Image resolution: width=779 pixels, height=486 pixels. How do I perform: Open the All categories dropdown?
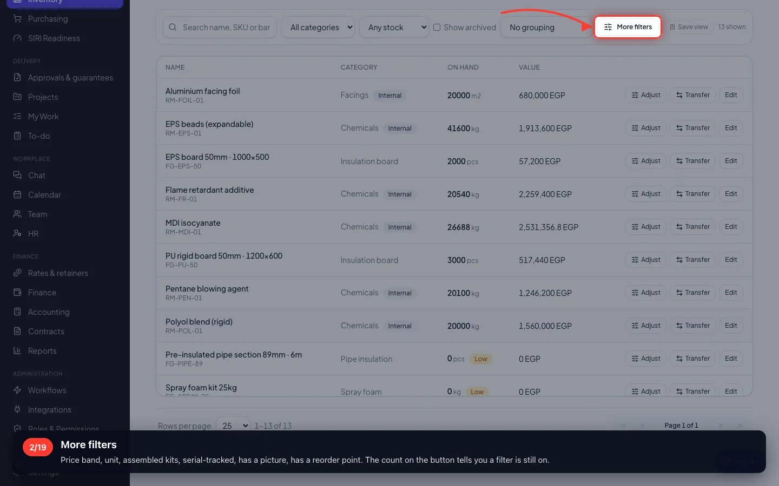pos(318,27)
